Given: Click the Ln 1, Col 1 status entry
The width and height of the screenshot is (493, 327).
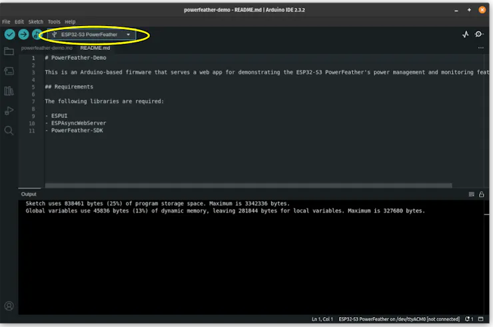Looking at the screenshot, I should click(x=322, y=319).
